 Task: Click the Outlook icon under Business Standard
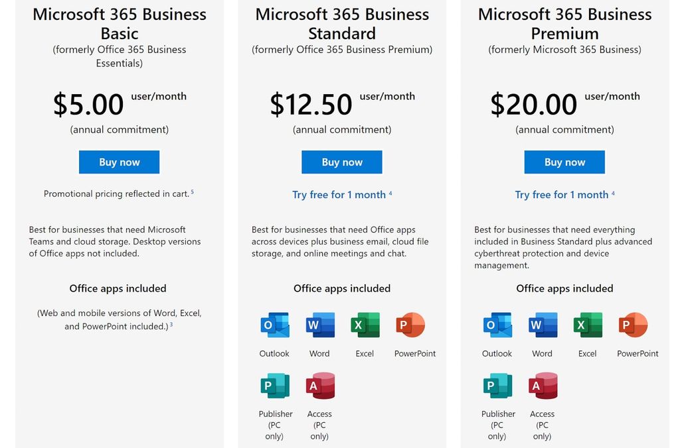(274, 325)
